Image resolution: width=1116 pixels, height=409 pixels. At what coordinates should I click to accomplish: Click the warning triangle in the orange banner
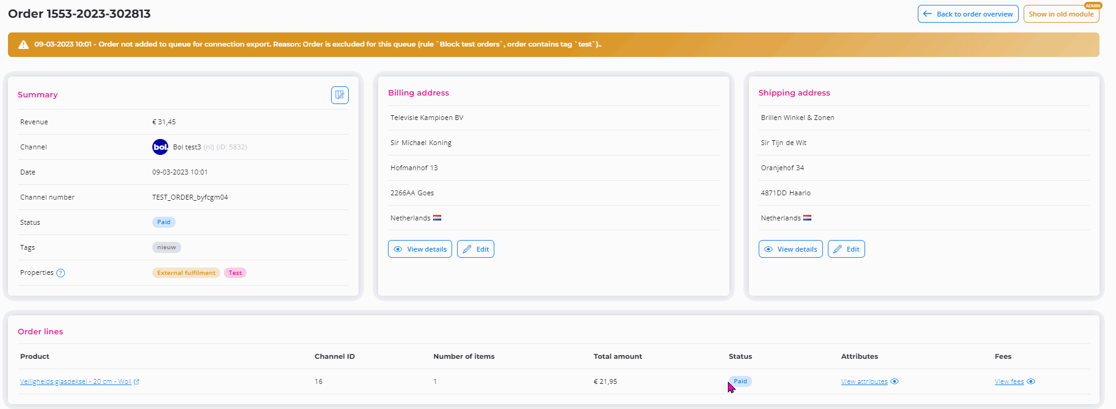[23, 45]
